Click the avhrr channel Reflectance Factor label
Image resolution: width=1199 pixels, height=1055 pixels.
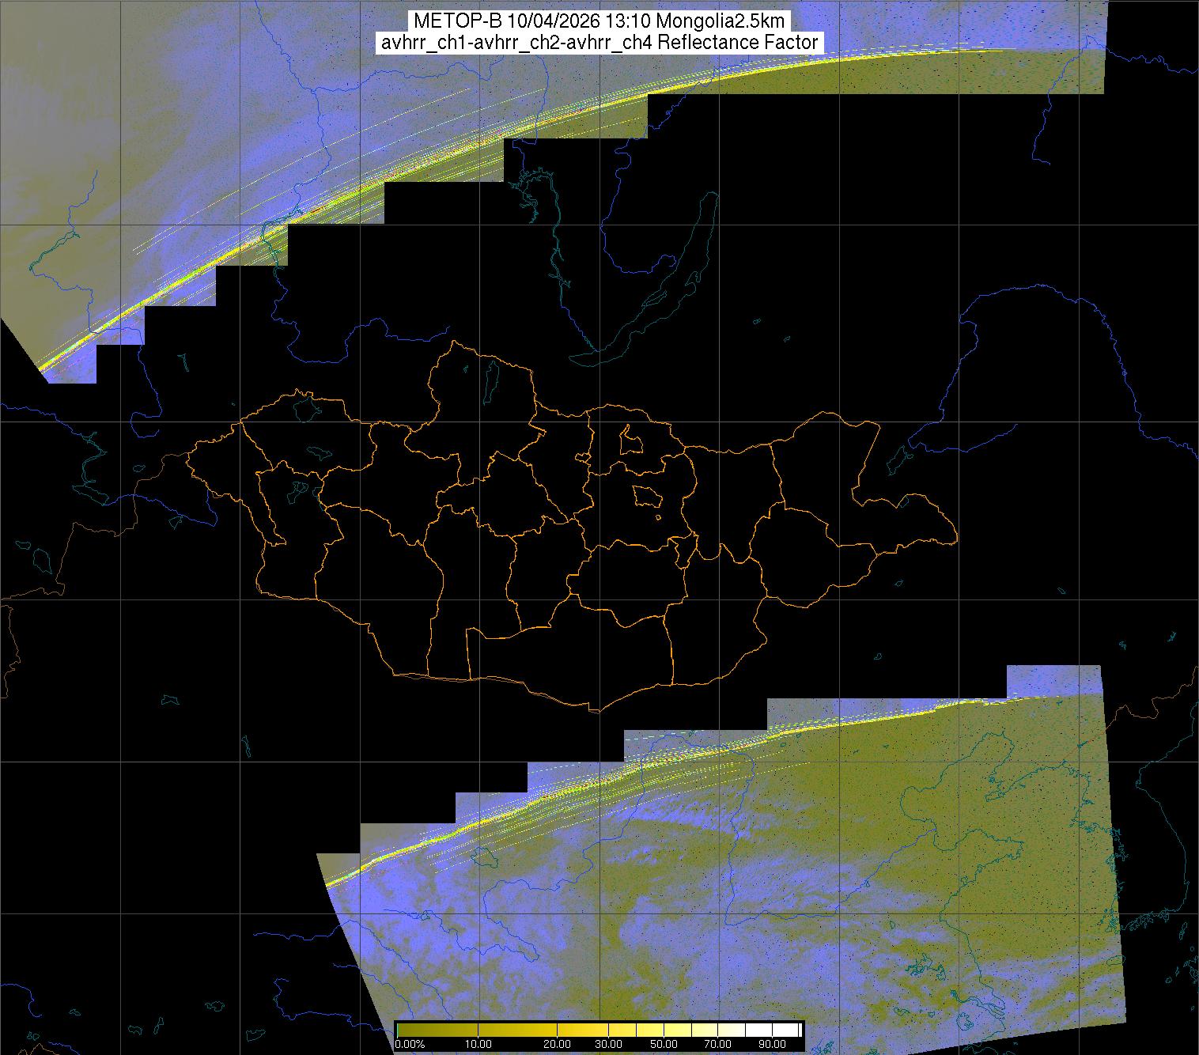599,43
